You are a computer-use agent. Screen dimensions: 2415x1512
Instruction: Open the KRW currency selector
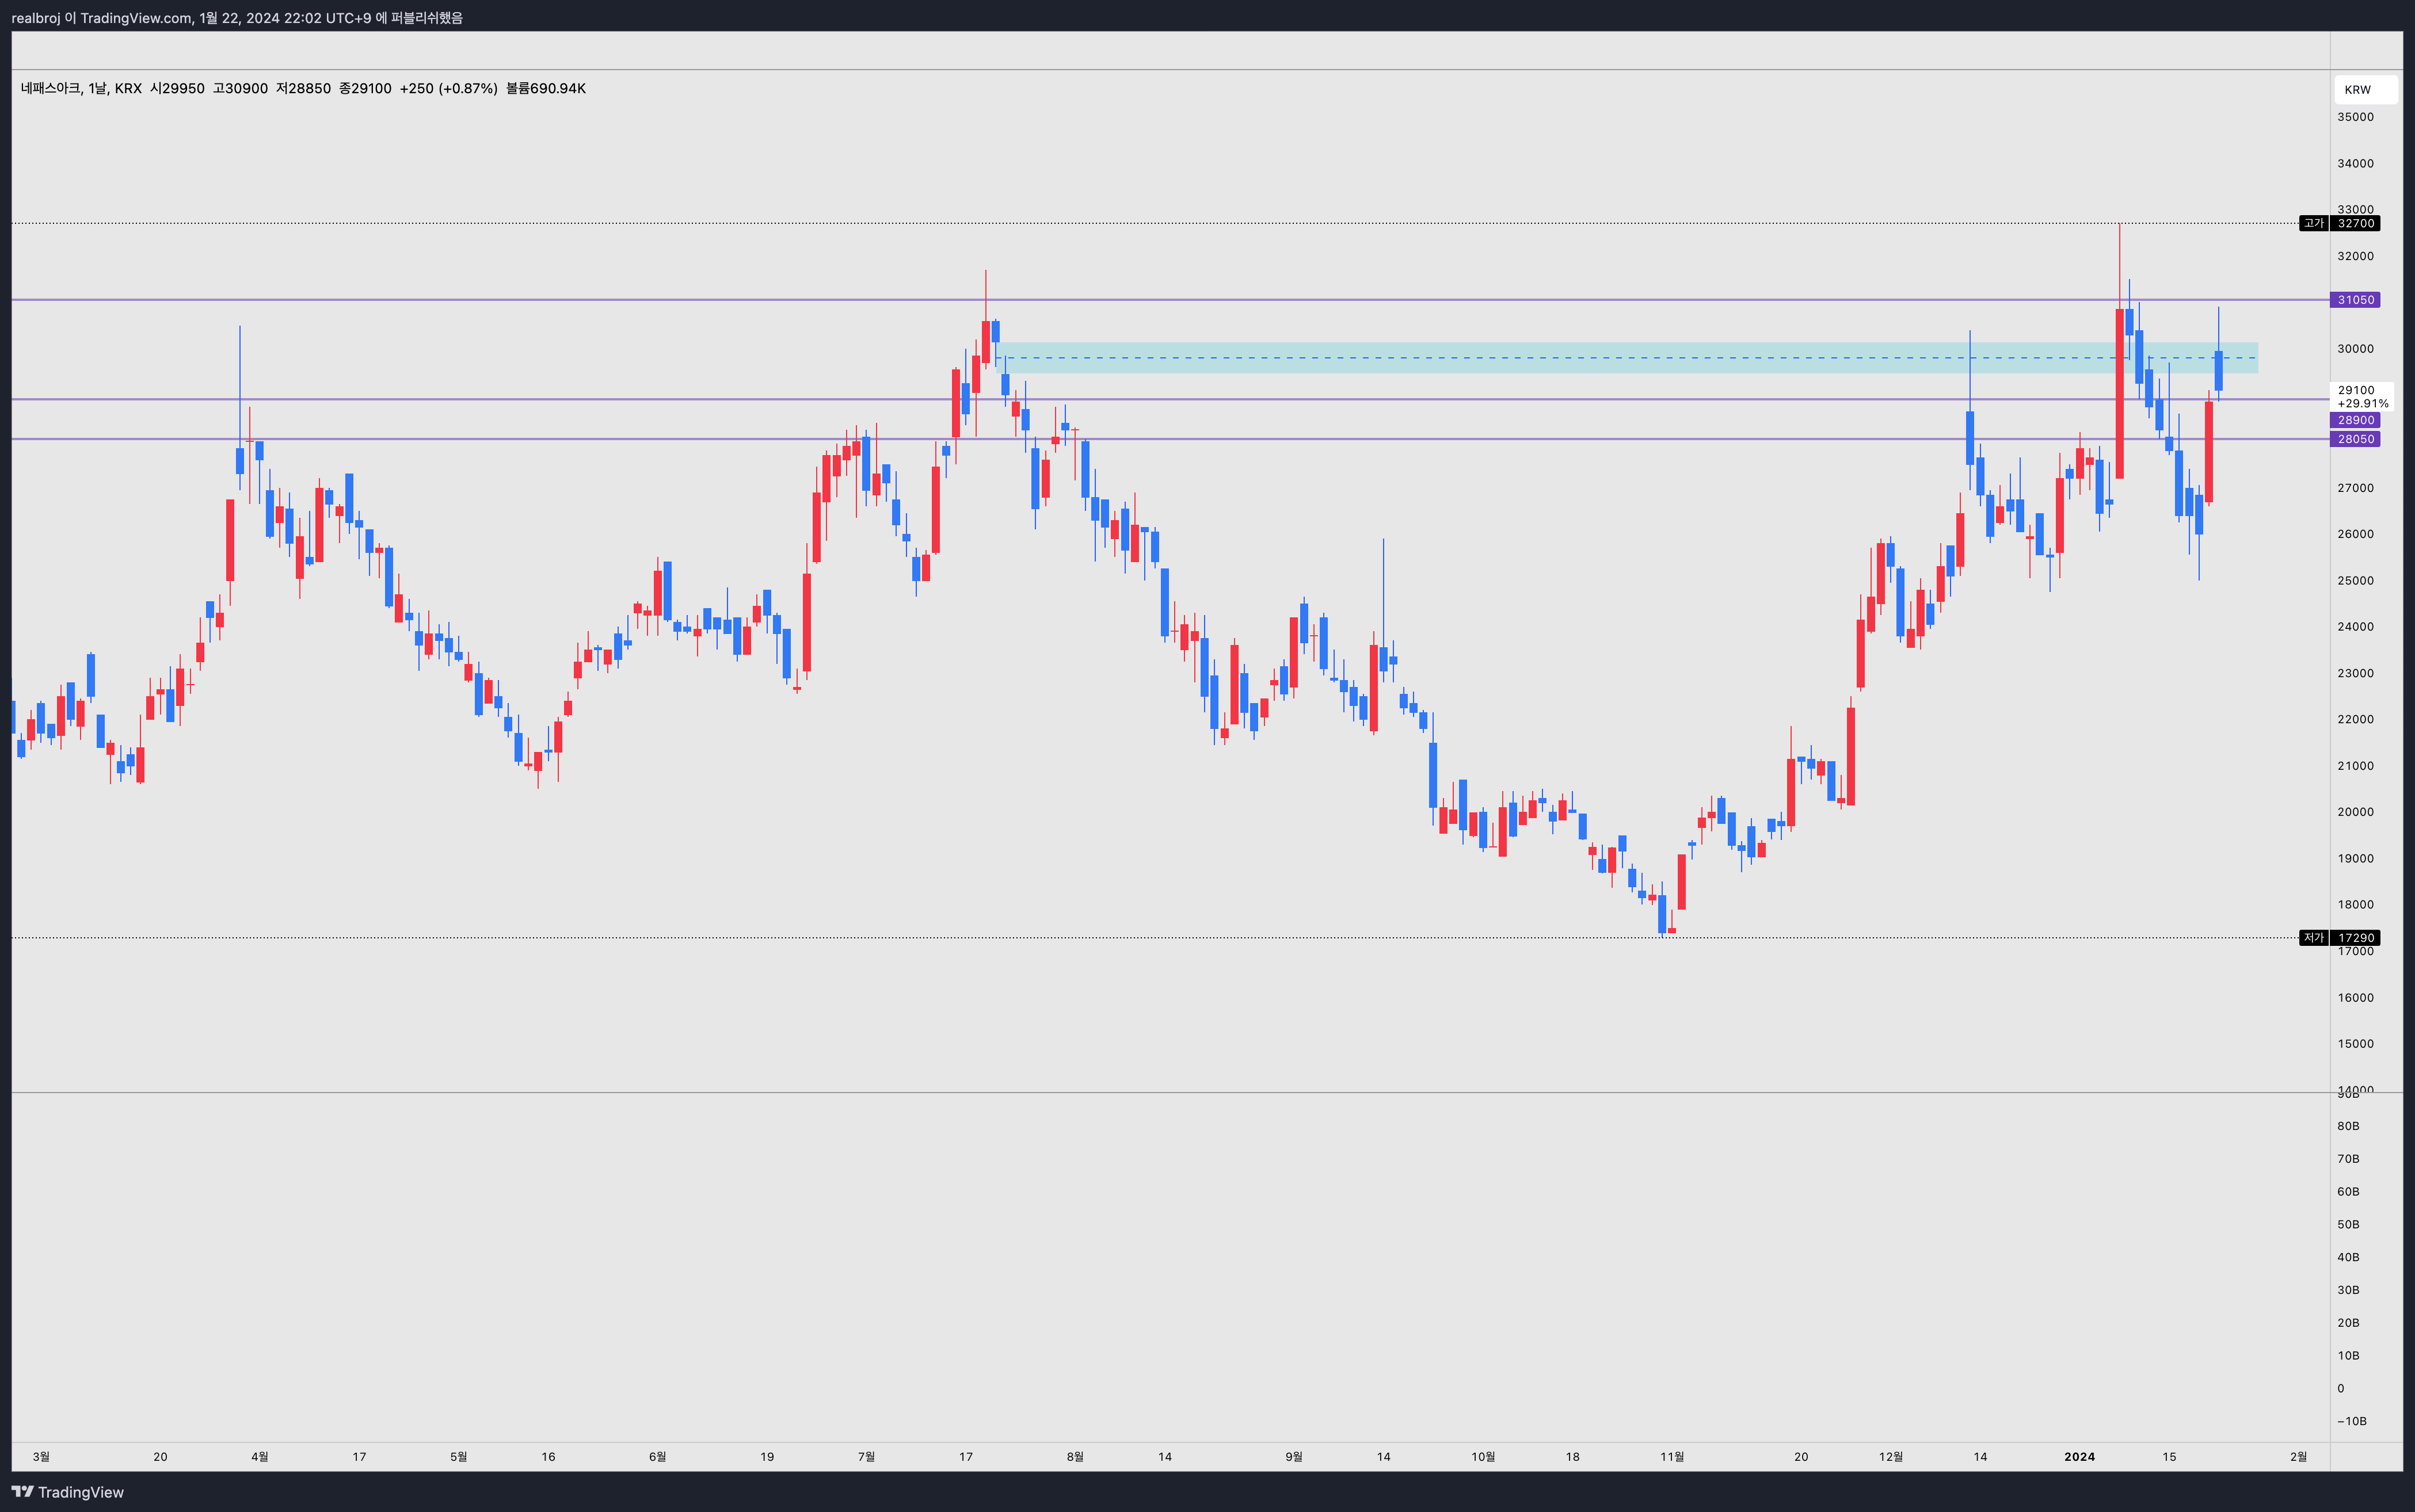pos(2365,89)
